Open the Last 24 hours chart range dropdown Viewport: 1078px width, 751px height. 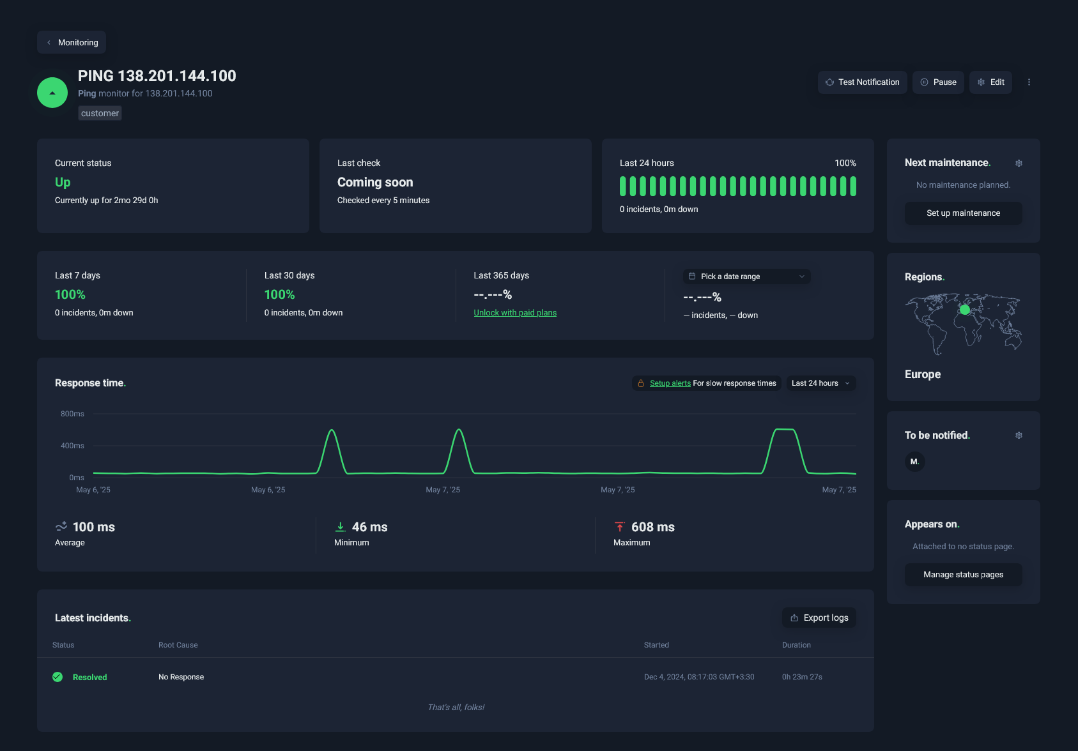pyautogui.click(x=820, y=383)
